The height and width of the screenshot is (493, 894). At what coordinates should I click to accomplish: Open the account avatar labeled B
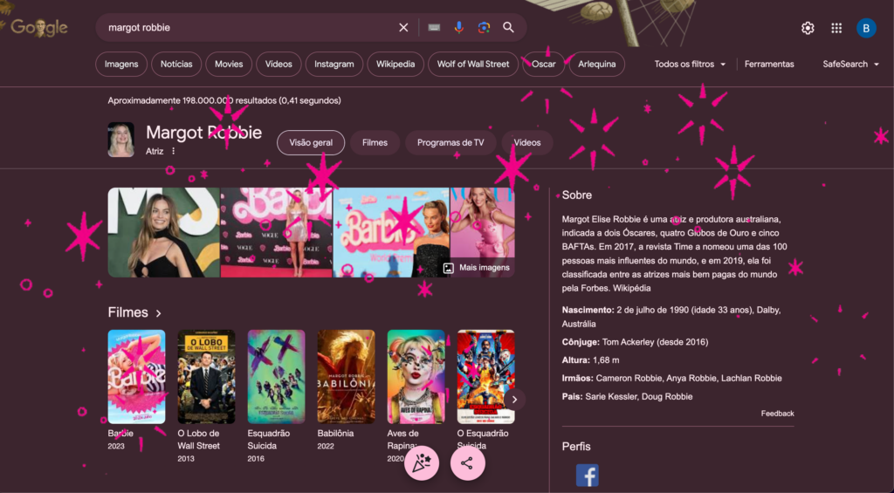[x=866, y=28]
